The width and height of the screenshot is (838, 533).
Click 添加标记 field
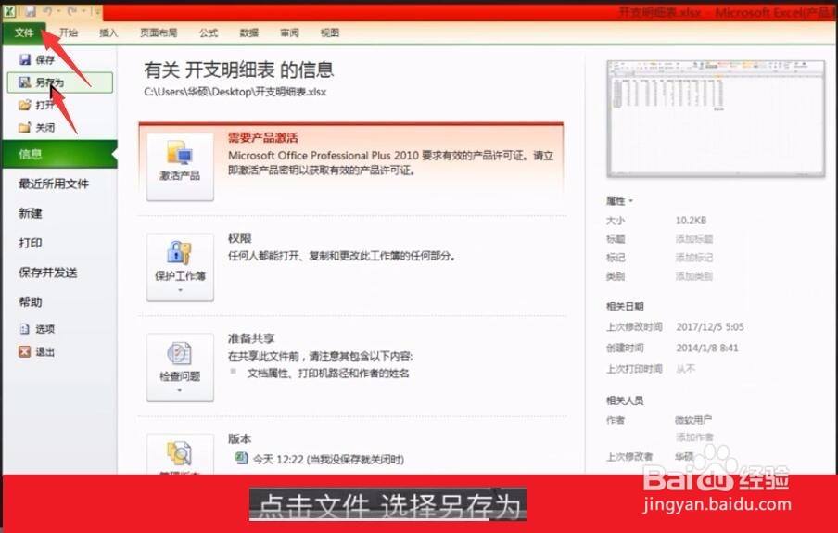click(x=694, y=258)
